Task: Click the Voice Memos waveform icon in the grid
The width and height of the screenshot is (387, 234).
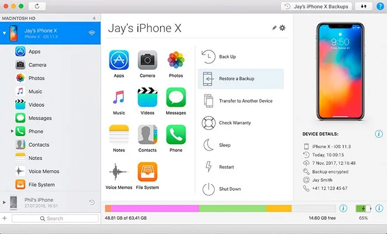Action: click(x=119, y=171)
